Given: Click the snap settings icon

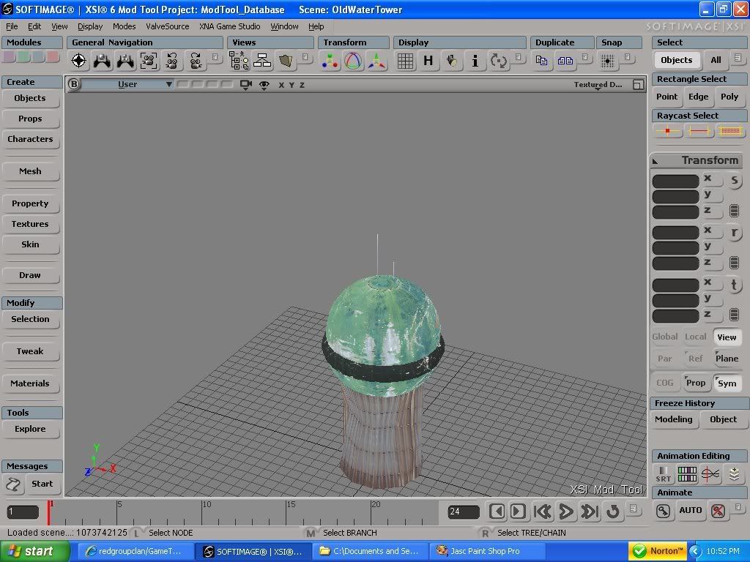Looking at the screenshot, I should (x=607, y=61).
